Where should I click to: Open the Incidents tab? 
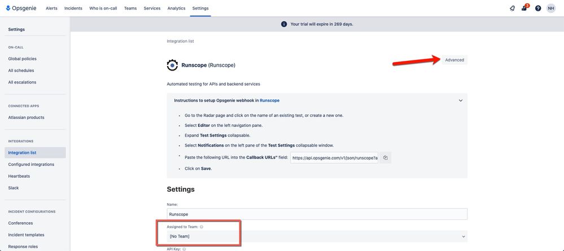[73, 8]
